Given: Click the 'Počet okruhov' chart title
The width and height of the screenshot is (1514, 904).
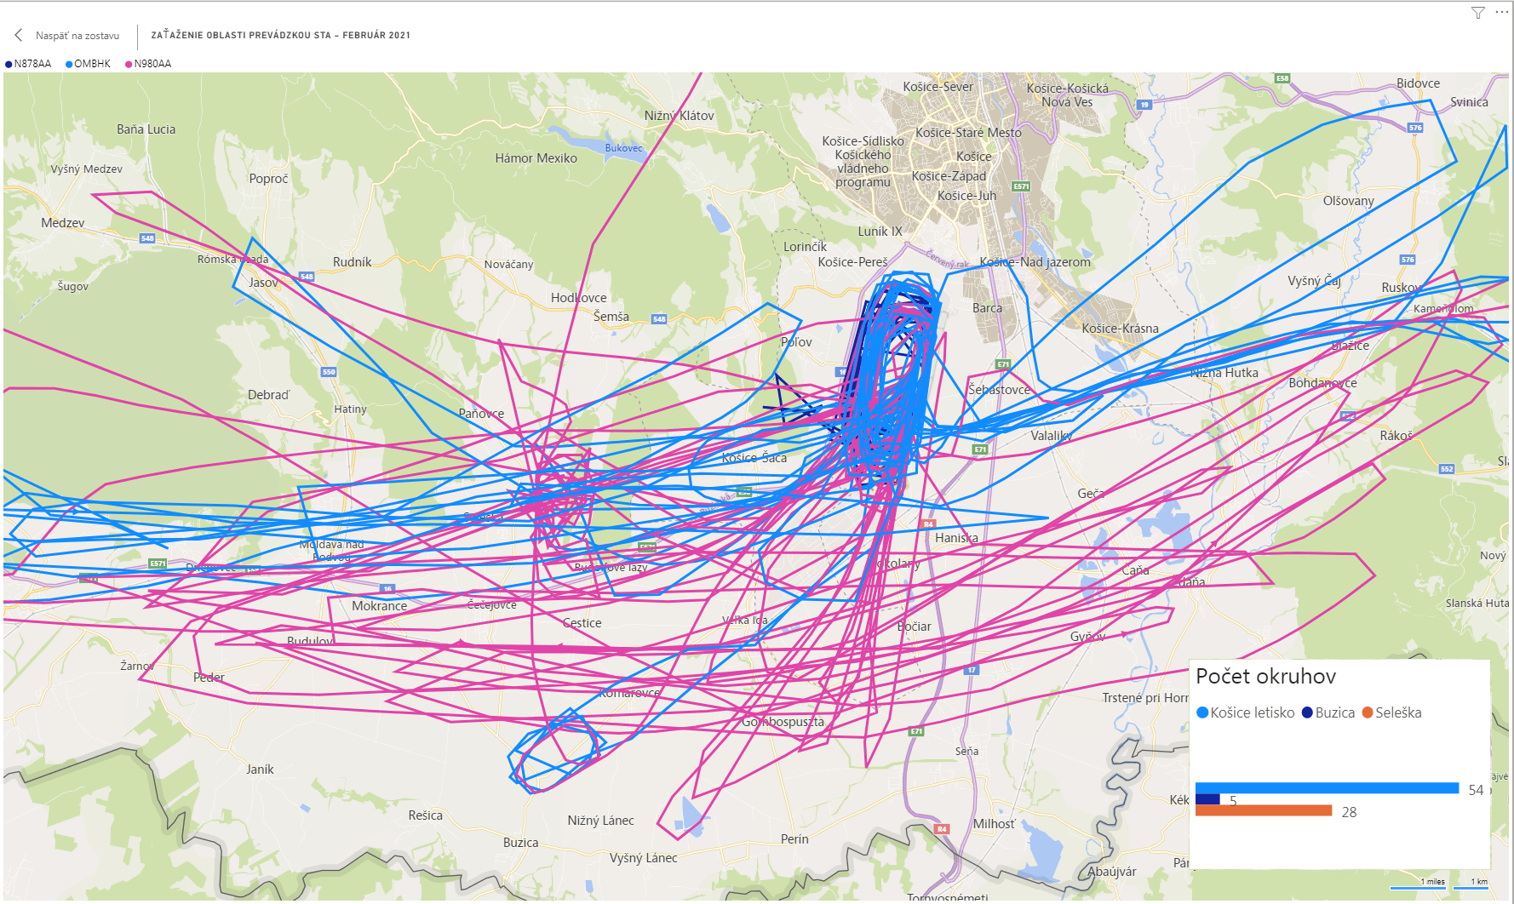Looking at the screenshot, I should (x=1265, y=677).
